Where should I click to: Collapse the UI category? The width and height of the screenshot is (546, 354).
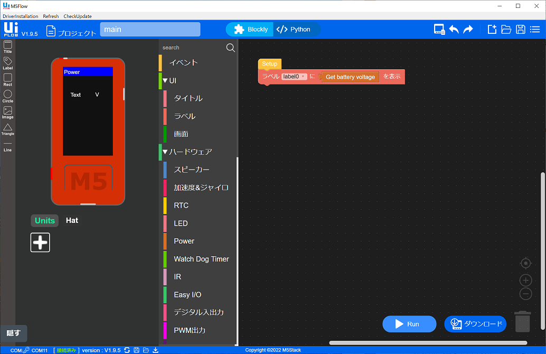(165, 81)
